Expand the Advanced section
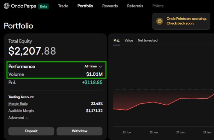Screen dimensions: 214x140 coord(18,118)
